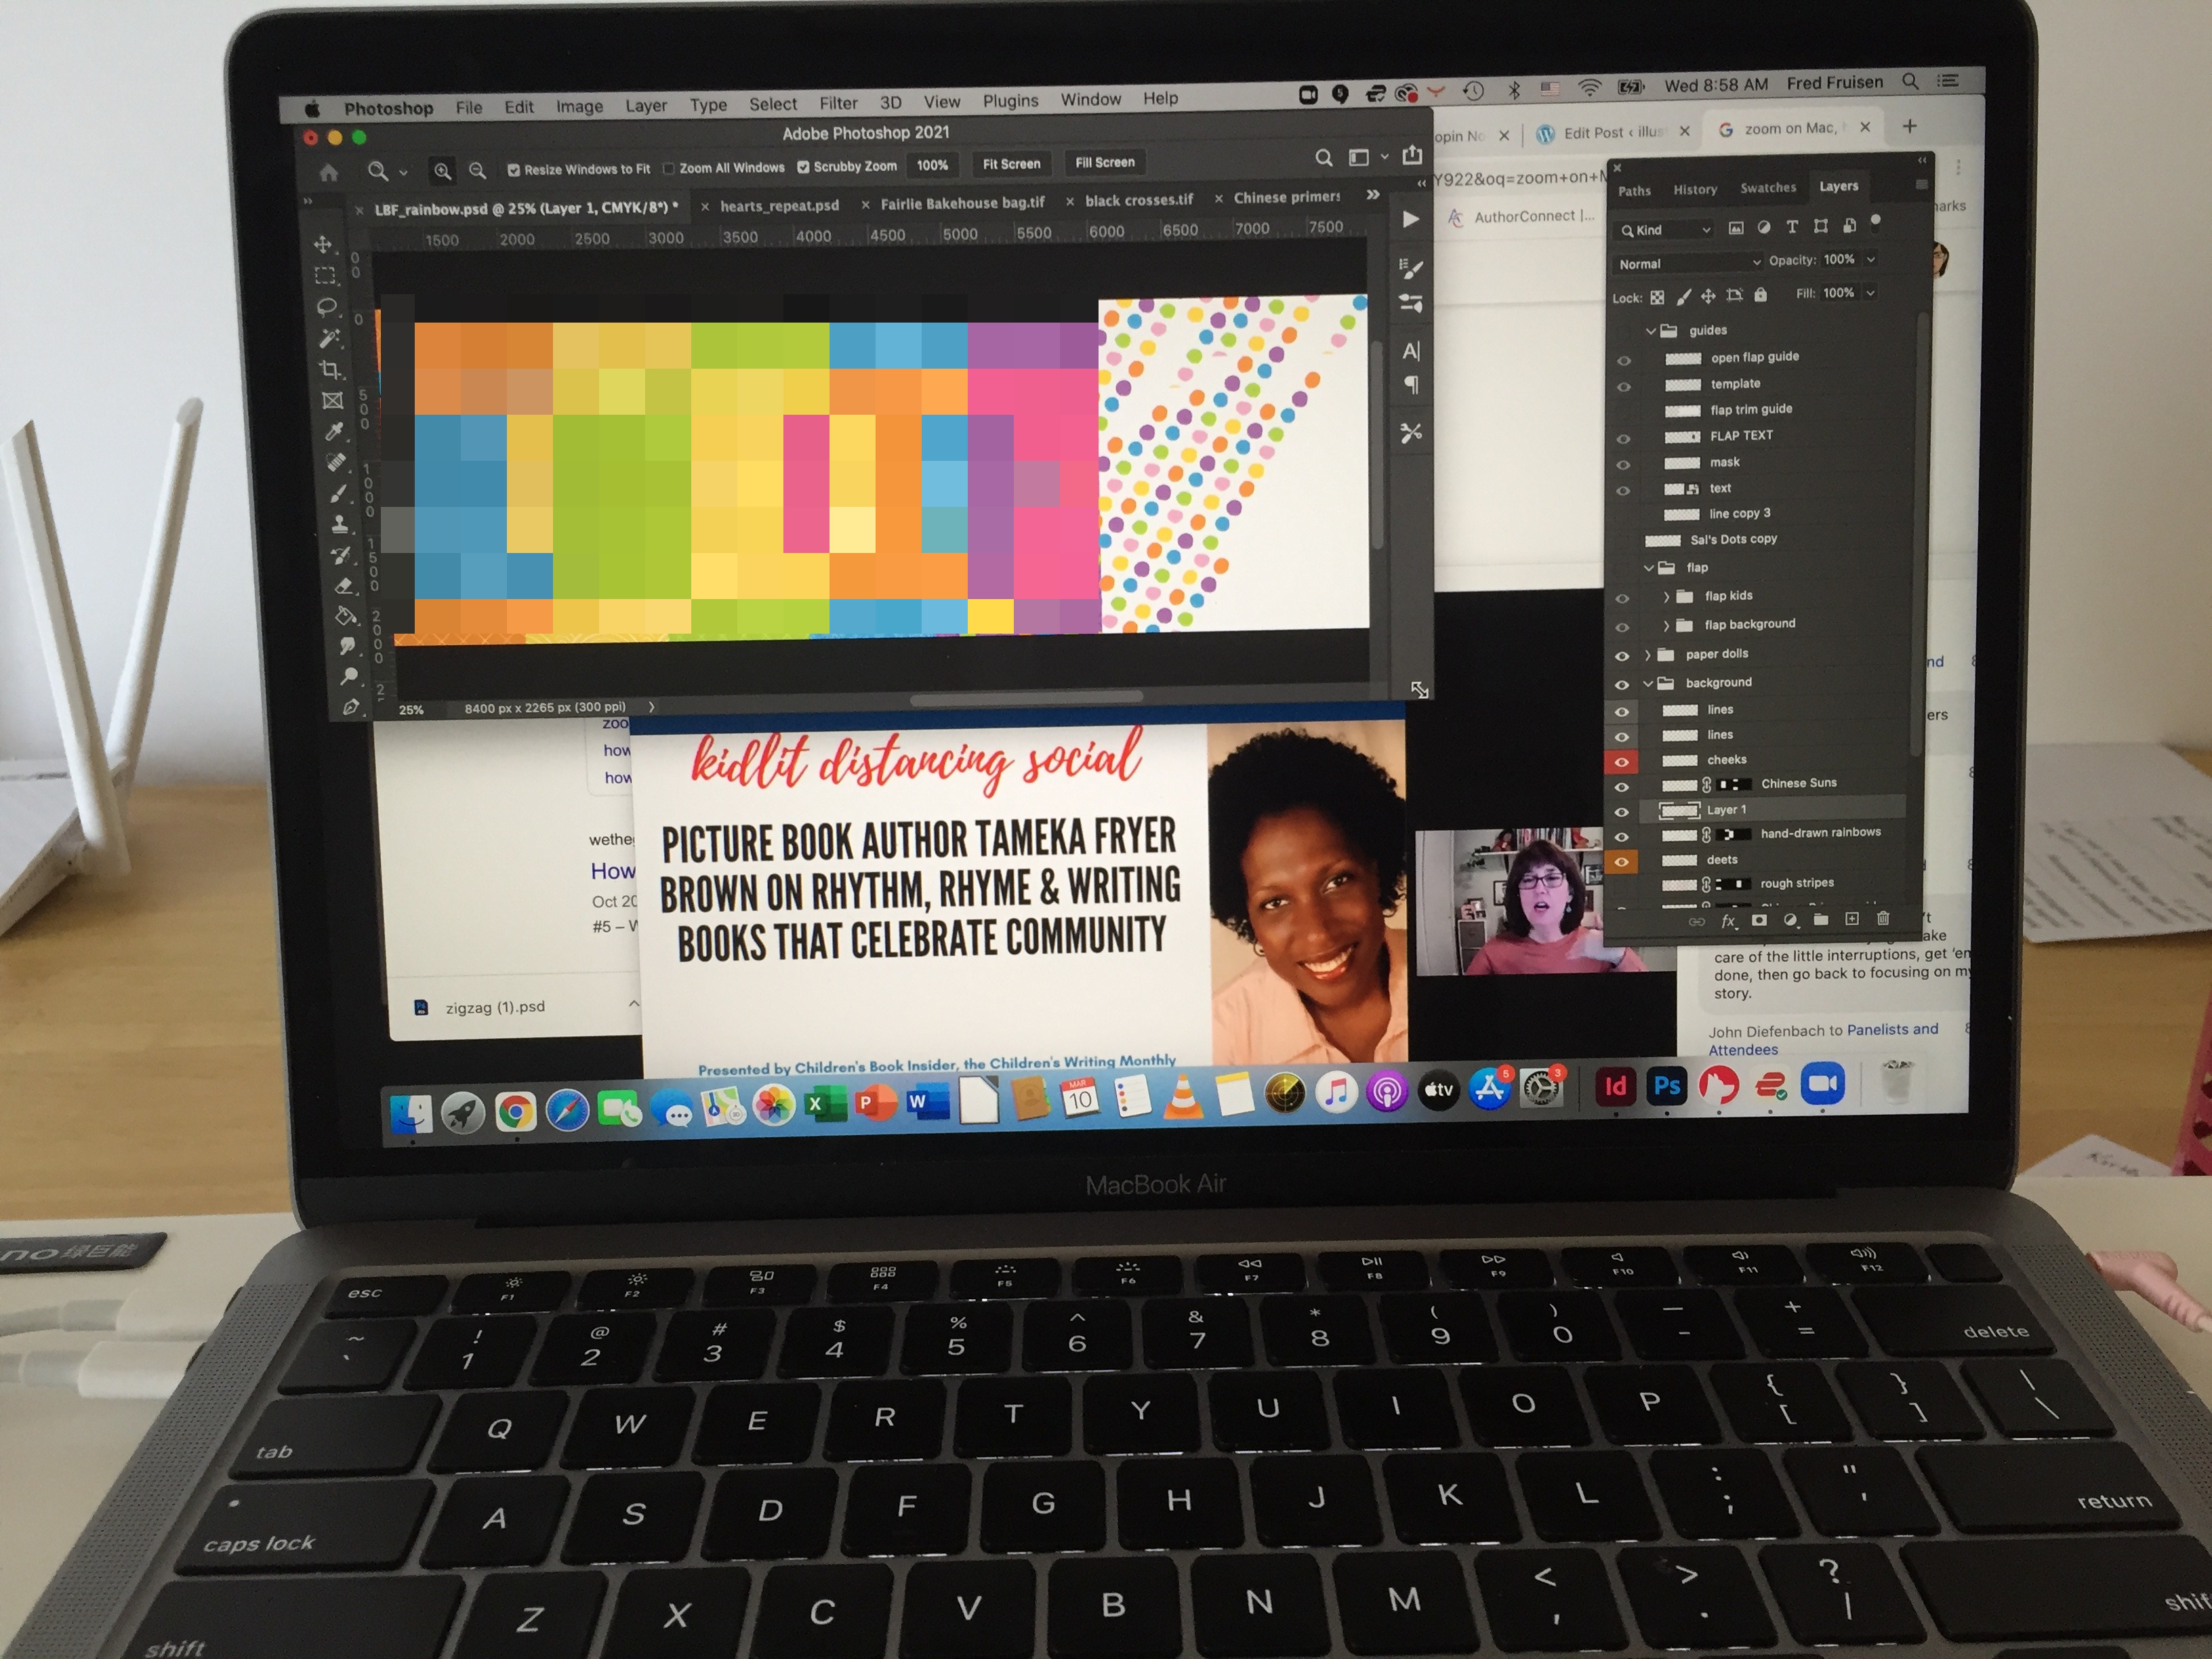Open the Filter menu
The width and height of the screenshot is (2212, 1659).
[x=838, y=103]
